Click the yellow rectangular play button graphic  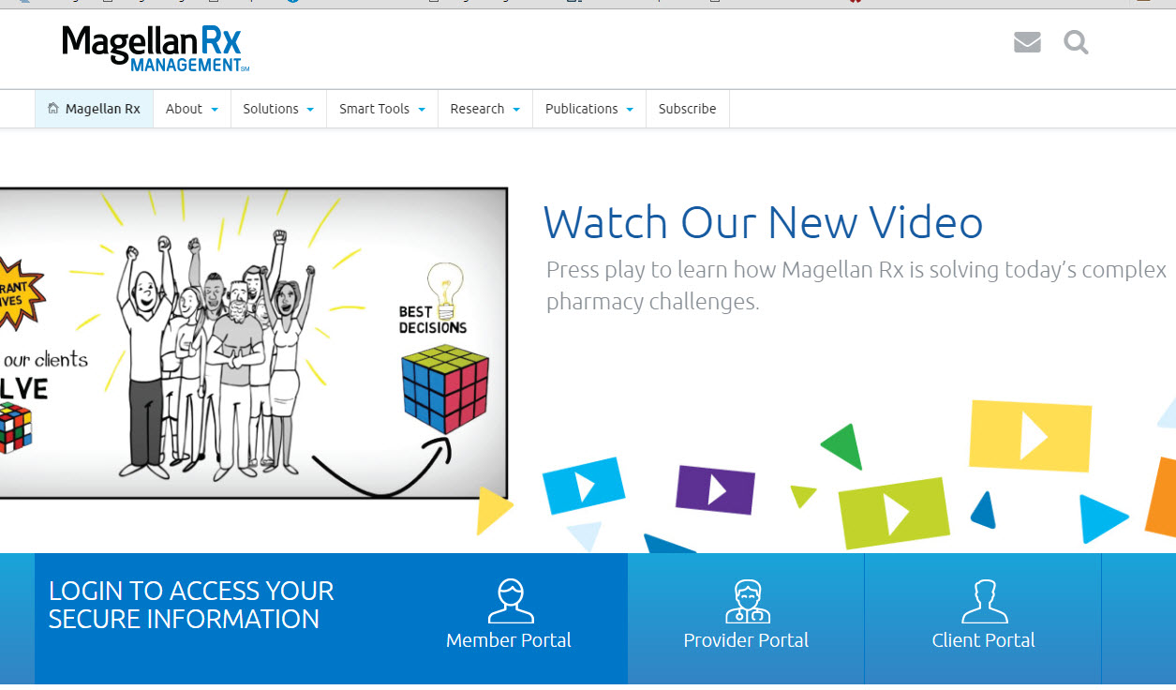point(1030,436)
